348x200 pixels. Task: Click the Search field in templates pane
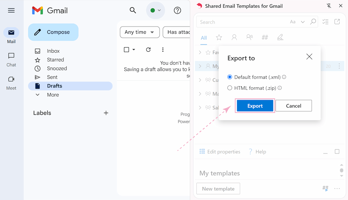click(242, 22)
